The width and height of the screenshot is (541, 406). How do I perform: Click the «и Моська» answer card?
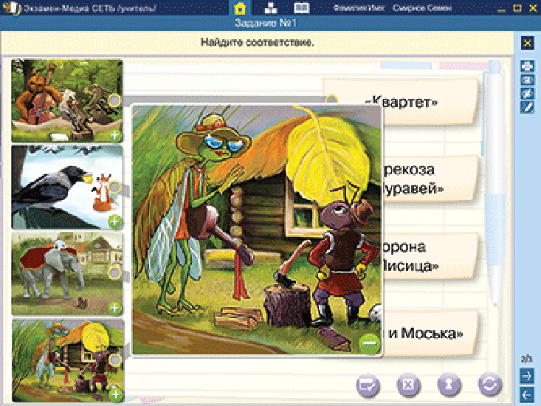click(x=430, y=333)
